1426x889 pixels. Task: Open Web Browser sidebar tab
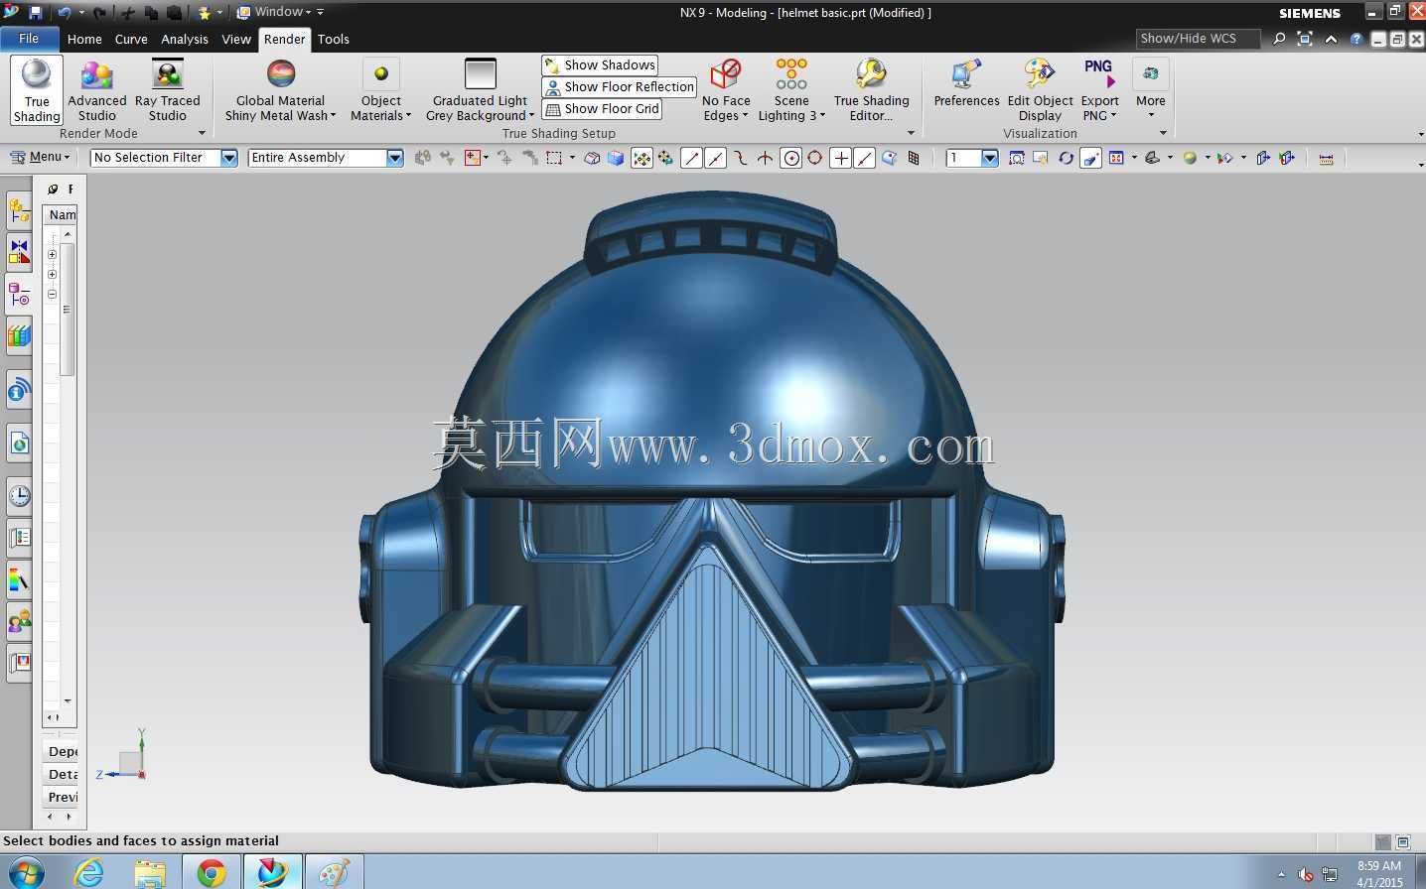[x=19, y=443]
